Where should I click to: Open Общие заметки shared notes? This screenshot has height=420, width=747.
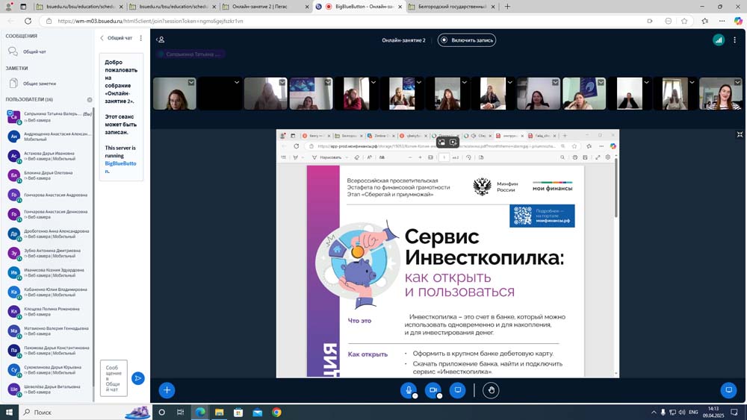tap(39, 84)
